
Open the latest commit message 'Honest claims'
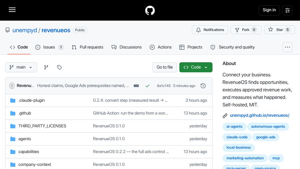83,86
